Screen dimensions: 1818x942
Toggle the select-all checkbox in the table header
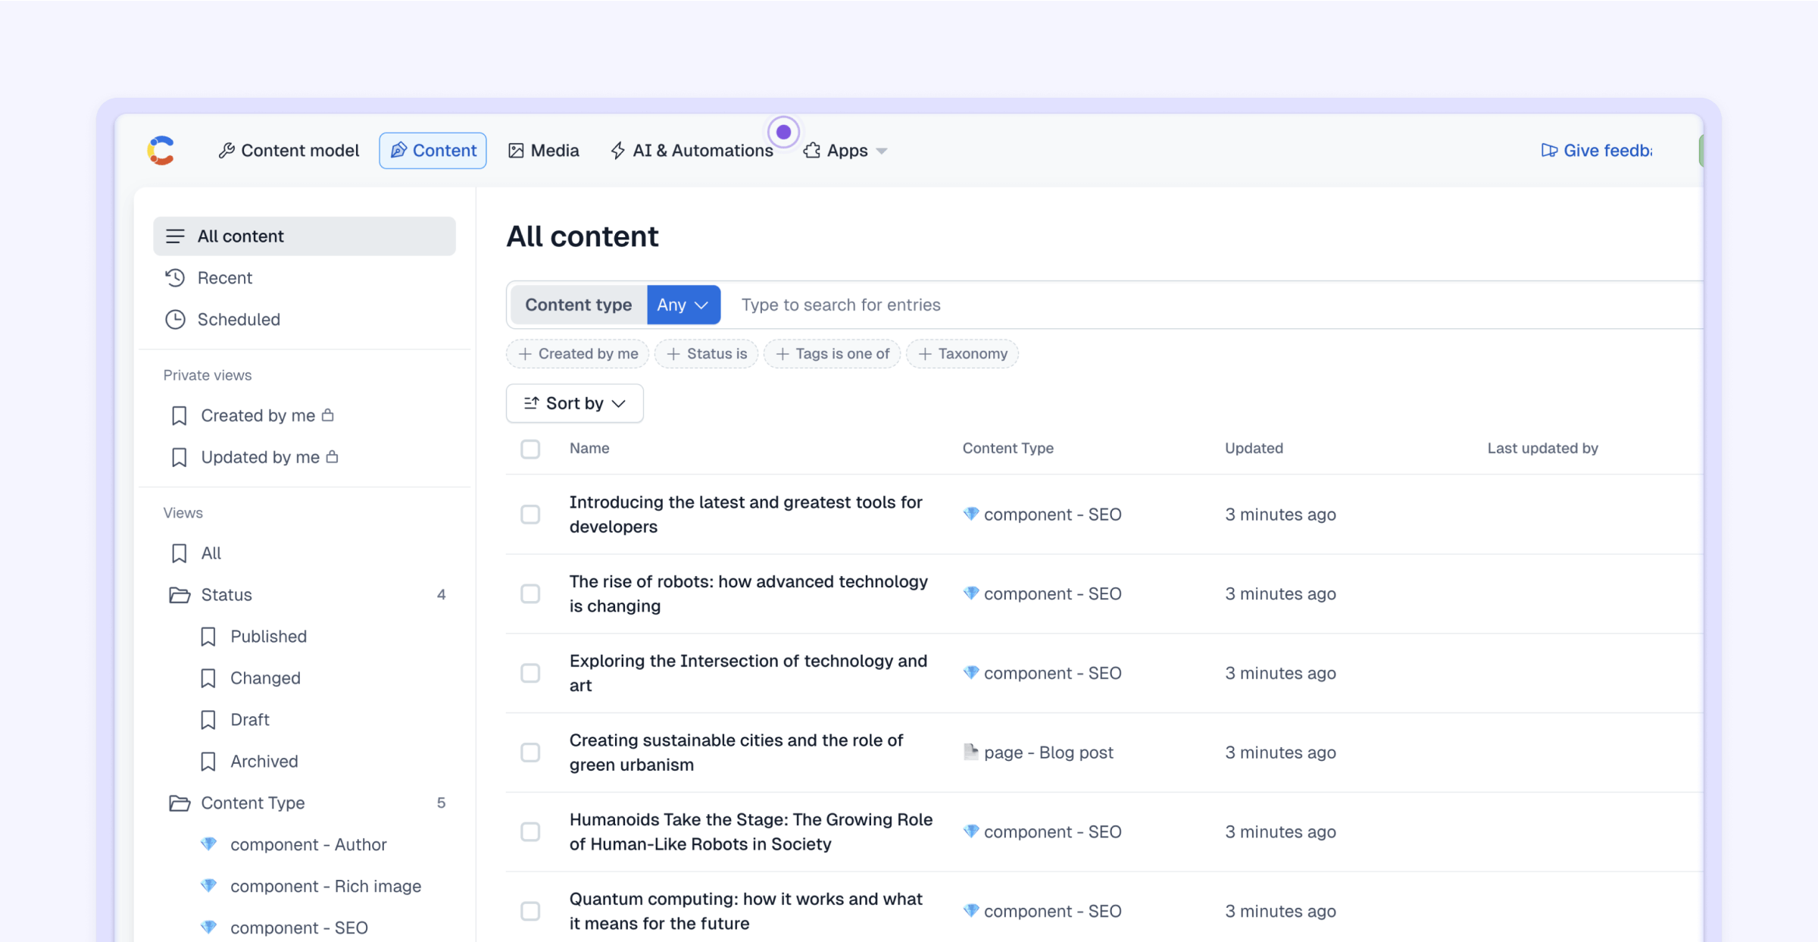(530, 449)
